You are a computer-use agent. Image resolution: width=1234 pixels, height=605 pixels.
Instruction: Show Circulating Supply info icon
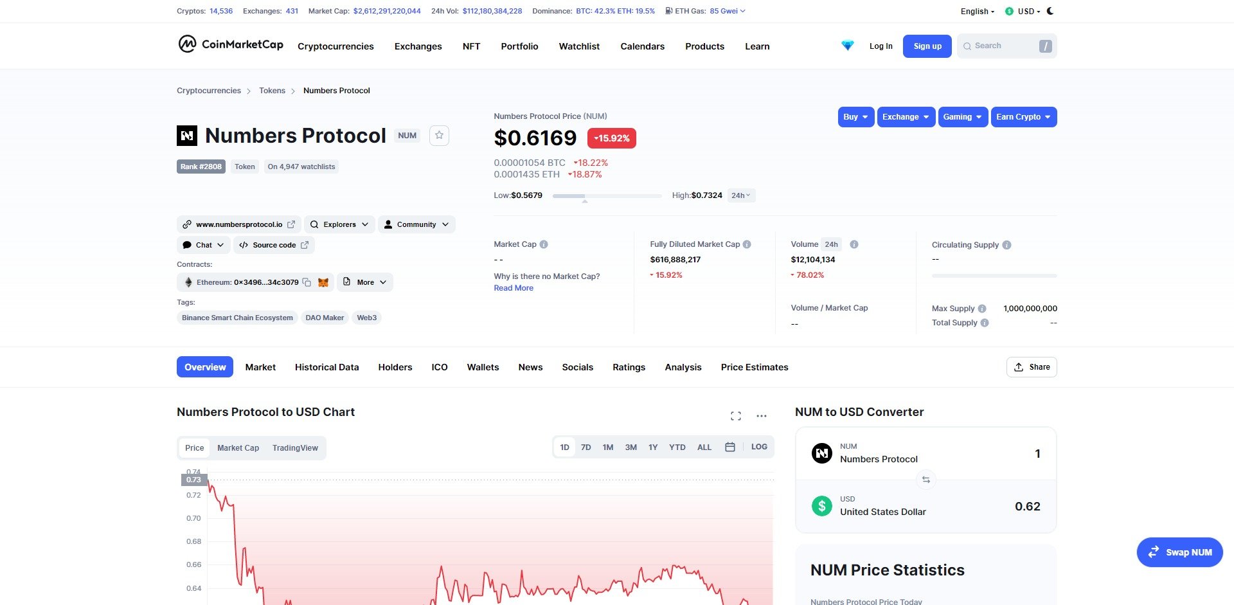(1007, 245)
